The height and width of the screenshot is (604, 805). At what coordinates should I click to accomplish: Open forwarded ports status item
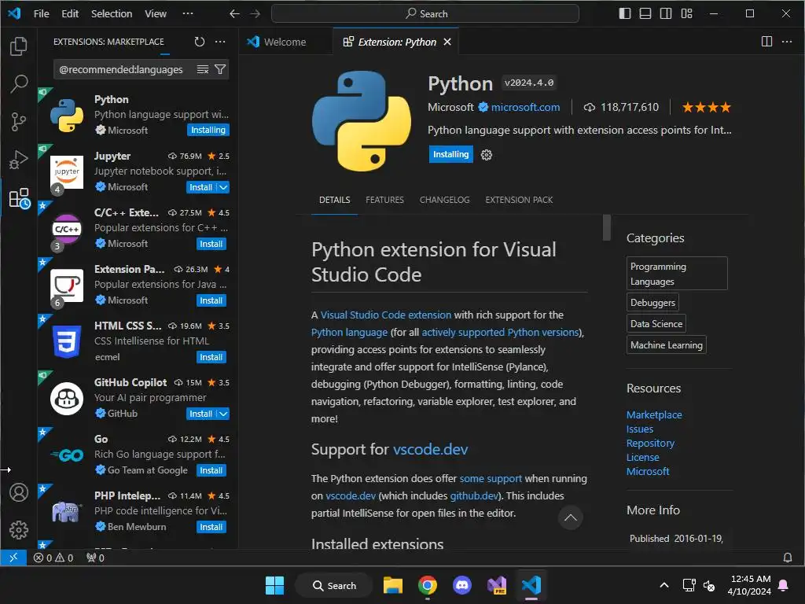95,558
